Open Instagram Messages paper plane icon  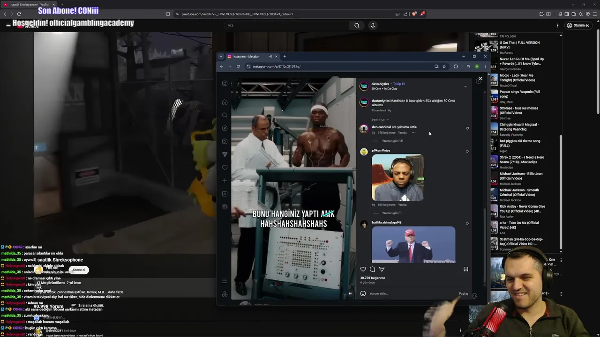tap(225, 154)
